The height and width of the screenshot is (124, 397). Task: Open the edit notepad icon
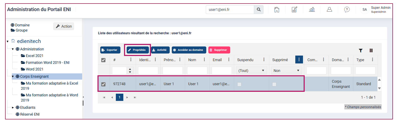294,10
